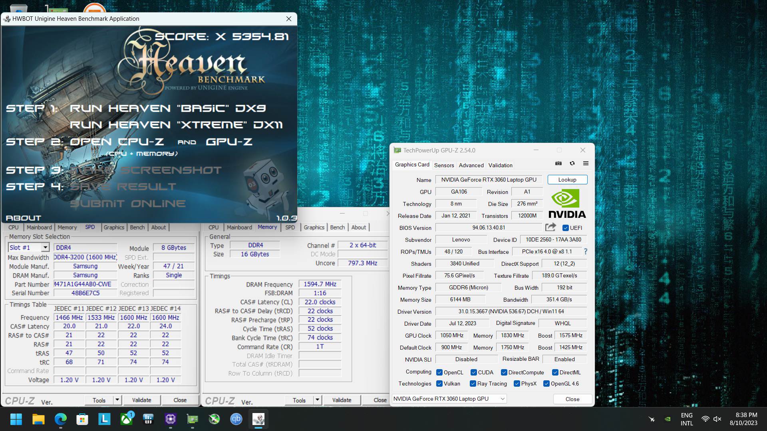The image size is (767, 431).
Task: Open the purple CPU-Z taskbar icon
Action: click(x=171, y=419)
